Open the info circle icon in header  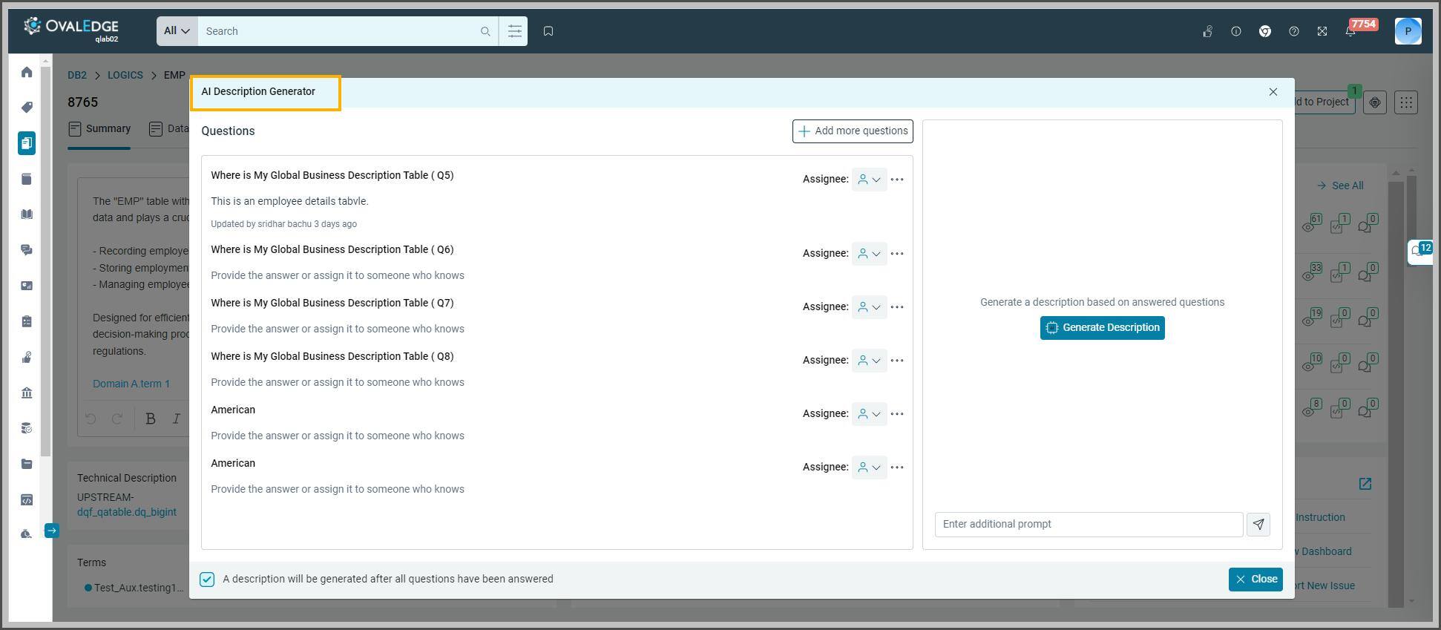tap(1236, 31)
